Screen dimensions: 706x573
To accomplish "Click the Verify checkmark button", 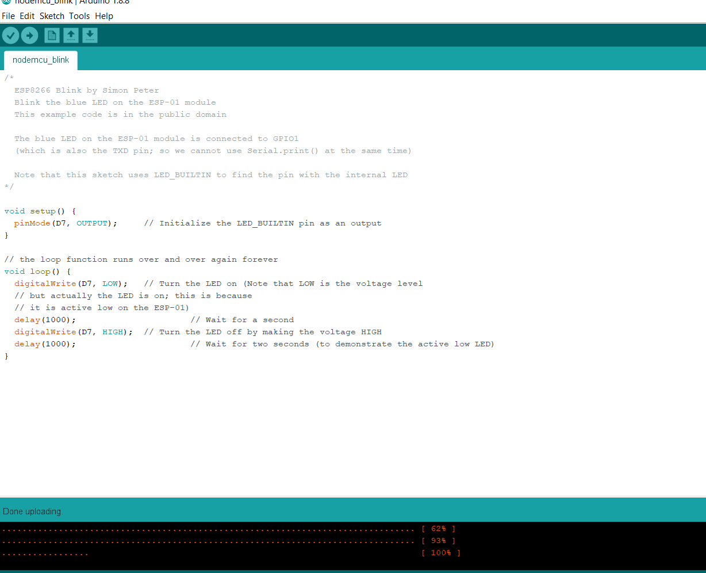I will (x=10, y=36).
